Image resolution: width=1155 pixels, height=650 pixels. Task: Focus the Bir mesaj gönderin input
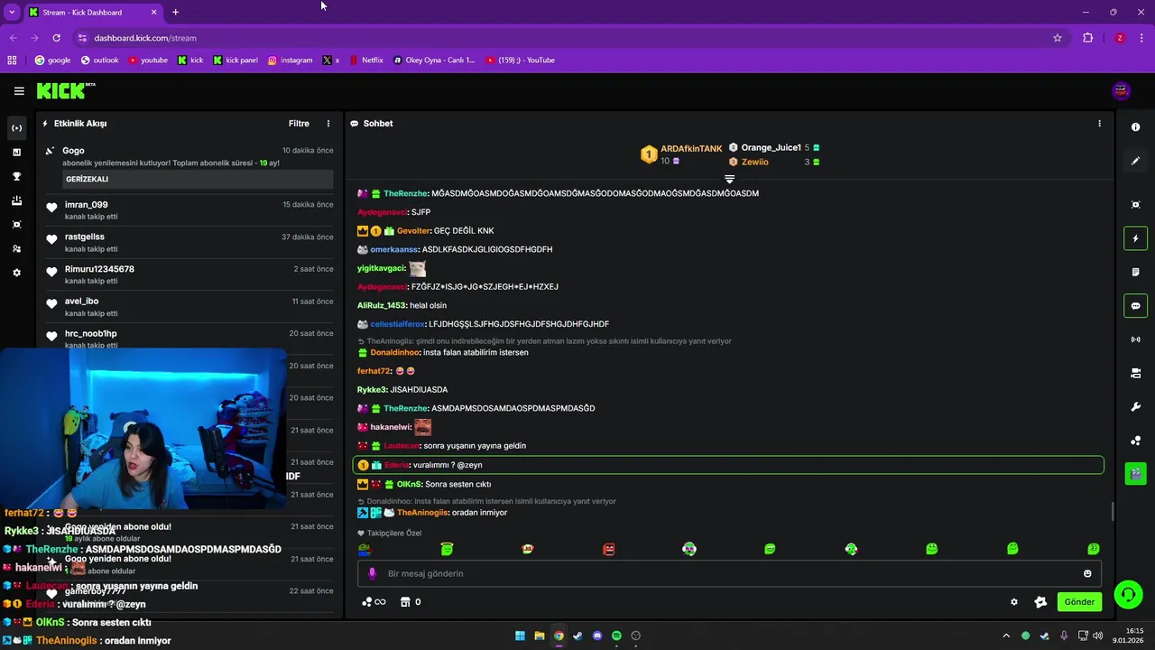click(729, 573)
